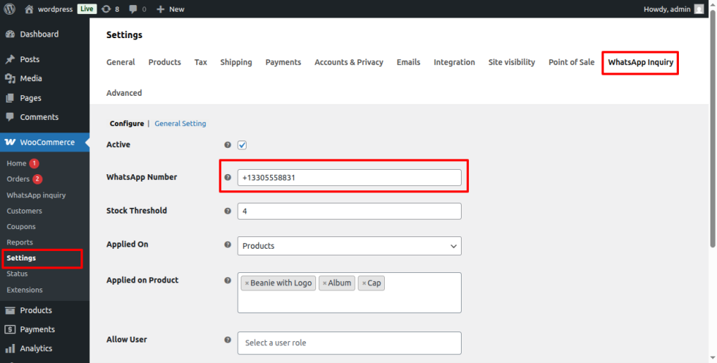The image size is (717, 363).
Task: Switch to the Products settings tab
Action: point(165,62)
